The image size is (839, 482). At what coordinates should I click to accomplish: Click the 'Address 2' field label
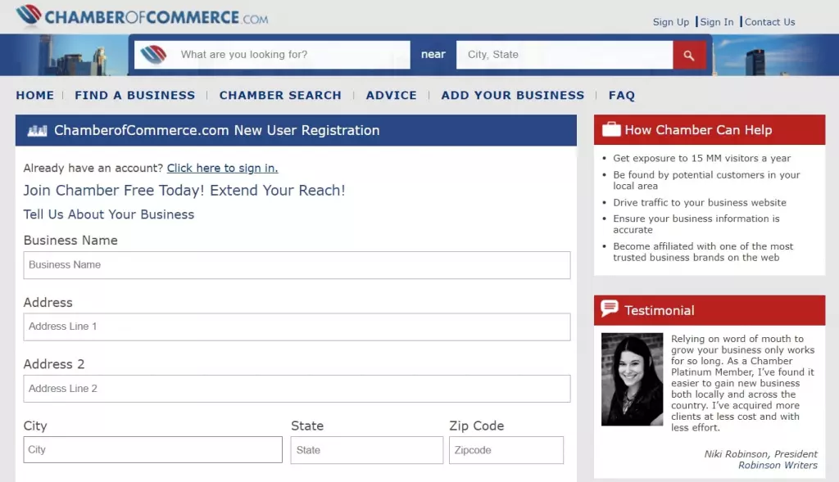[54, 364]
